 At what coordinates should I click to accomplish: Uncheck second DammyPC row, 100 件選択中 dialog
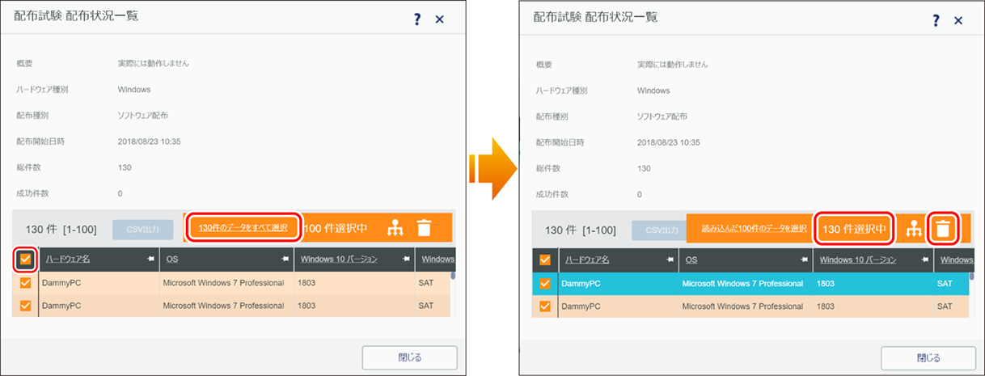pos(25,306)
